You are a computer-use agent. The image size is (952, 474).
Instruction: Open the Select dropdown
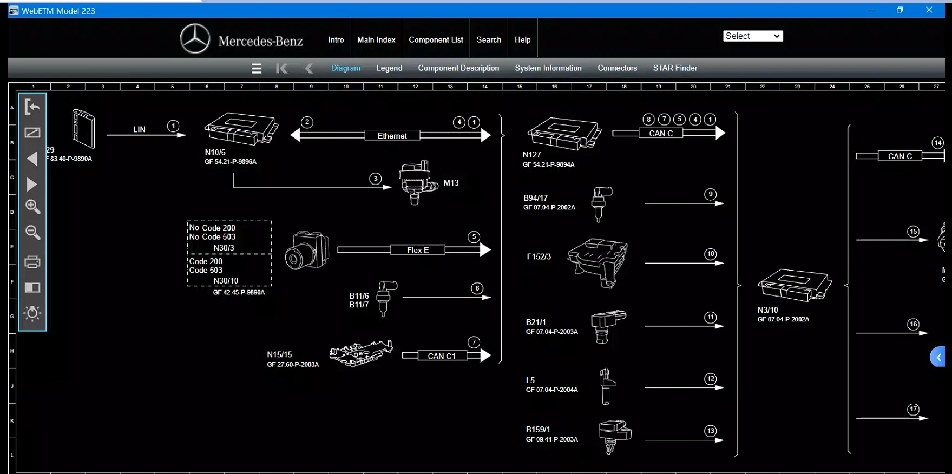753,36
